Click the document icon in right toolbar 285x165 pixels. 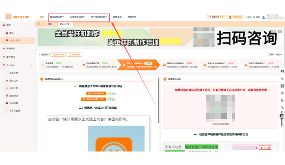[282, 93]
